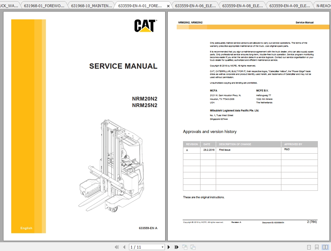Open the 631968-10_MAINTEN tab
This screenshot has height=251, width=331.
[91, 5]
